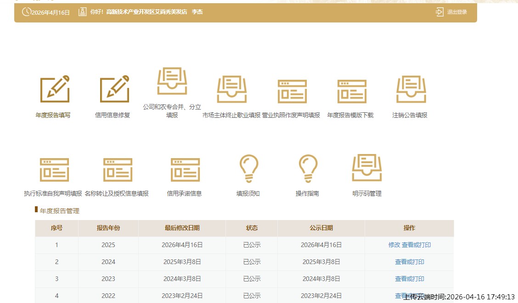Open 营业执照作废声明填报 icon
Screen dimensions: 518x303
(x=292, y=91)
